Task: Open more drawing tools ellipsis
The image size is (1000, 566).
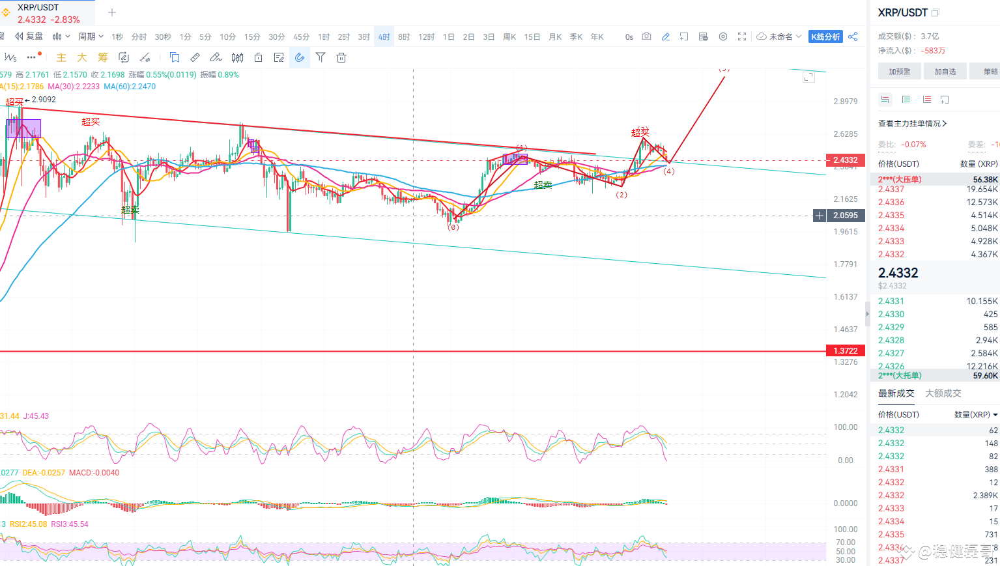Action: [x=33, y=57]
